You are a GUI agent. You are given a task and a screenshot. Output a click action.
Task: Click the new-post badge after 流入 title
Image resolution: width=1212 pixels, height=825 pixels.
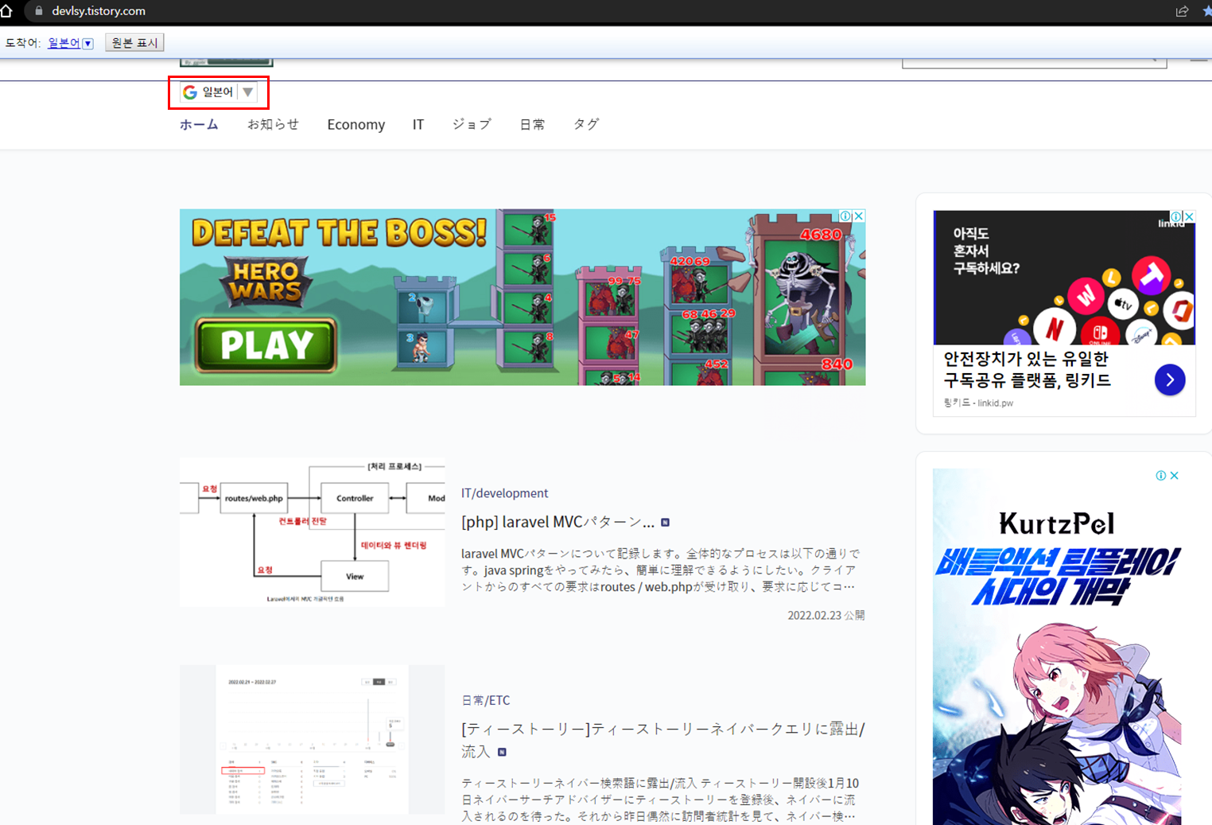[x=502, y=752]
